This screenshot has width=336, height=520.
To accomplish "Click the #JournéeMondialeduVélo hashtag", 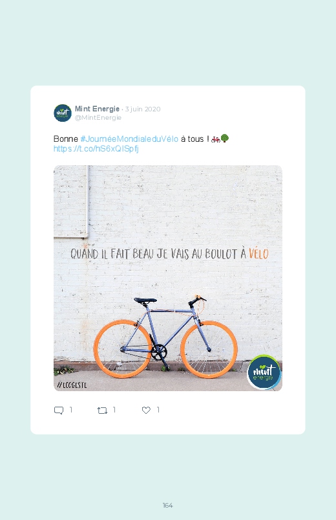I will coord(129,139).
